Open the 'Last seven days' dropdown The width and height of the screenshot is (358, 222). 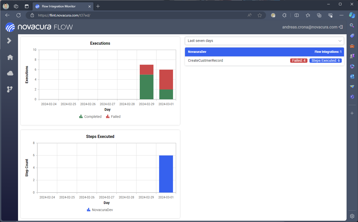click(x=264, y=41)
